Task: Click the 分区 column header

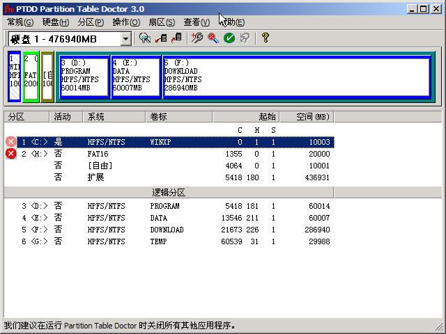Action: click(x=26, y=117)
